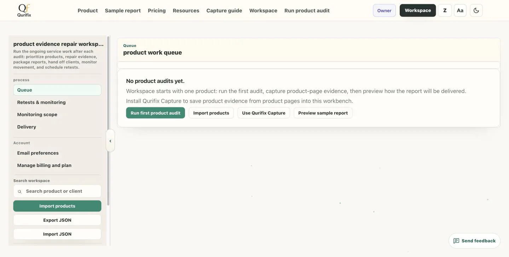Open the Product nav item
Viewport: 509px width, 257px height.
[x=88, y=11]
